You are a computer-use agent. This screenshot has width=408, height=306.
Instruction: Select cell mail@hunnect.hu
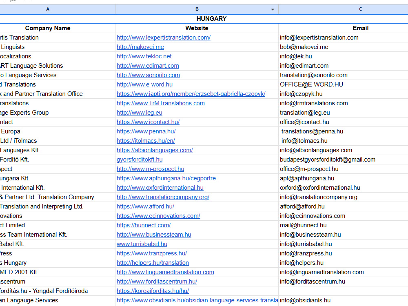[x=343, y=225]
